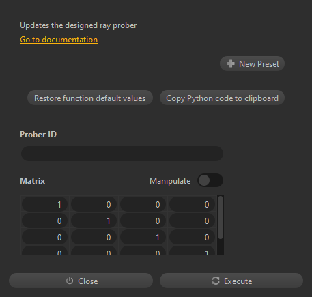
Task: Click the Execute button
Action: pos(231,281)
